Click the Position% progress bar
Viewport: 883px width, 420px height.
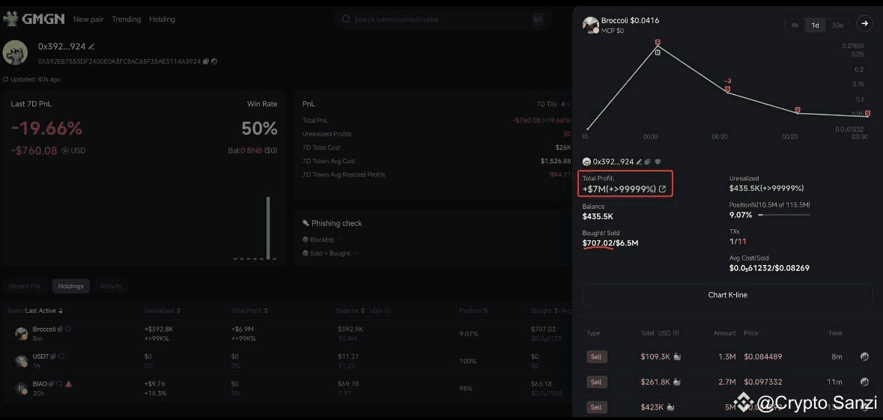click(x=783, y=215)
